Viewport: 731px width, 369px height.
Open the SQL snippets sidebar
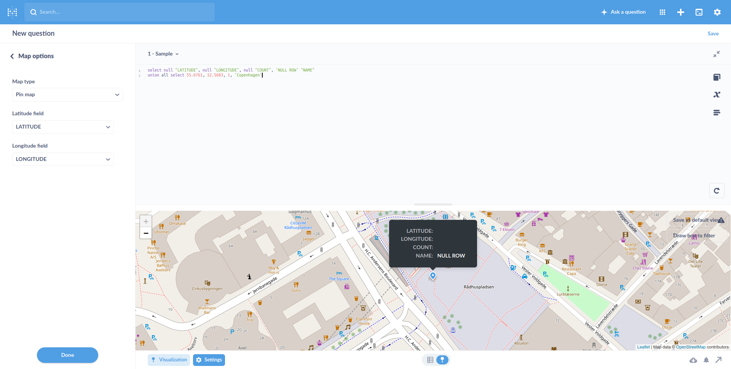pyautogui.click(x=717, y=112)
